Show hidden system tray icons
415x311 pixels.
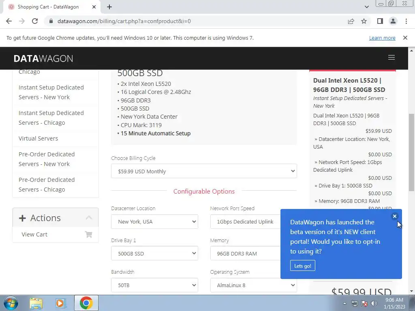pos(344,303)
